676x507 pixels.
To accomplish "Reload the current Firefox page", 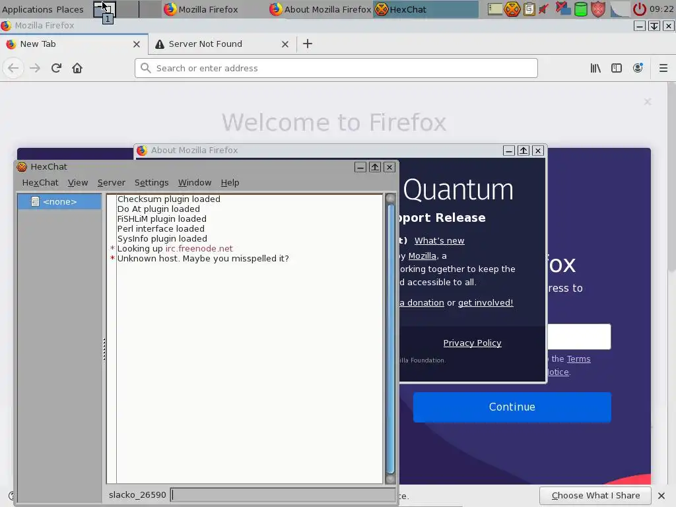I will click(x=57, y=68).
